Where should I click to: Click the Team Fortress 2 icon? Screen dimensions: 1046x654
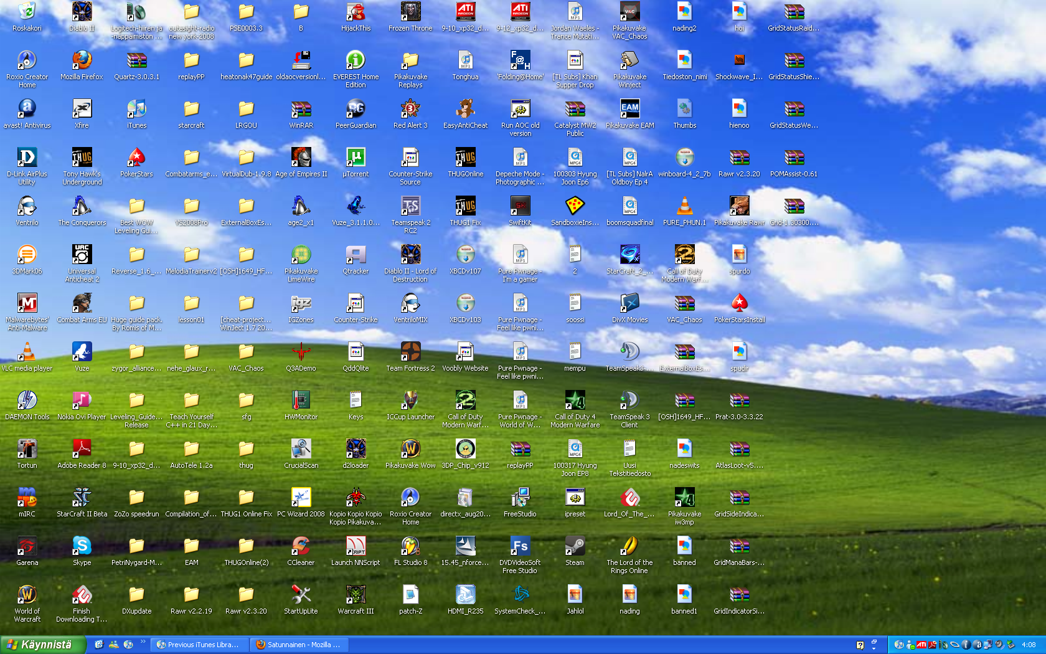point(410,352)
